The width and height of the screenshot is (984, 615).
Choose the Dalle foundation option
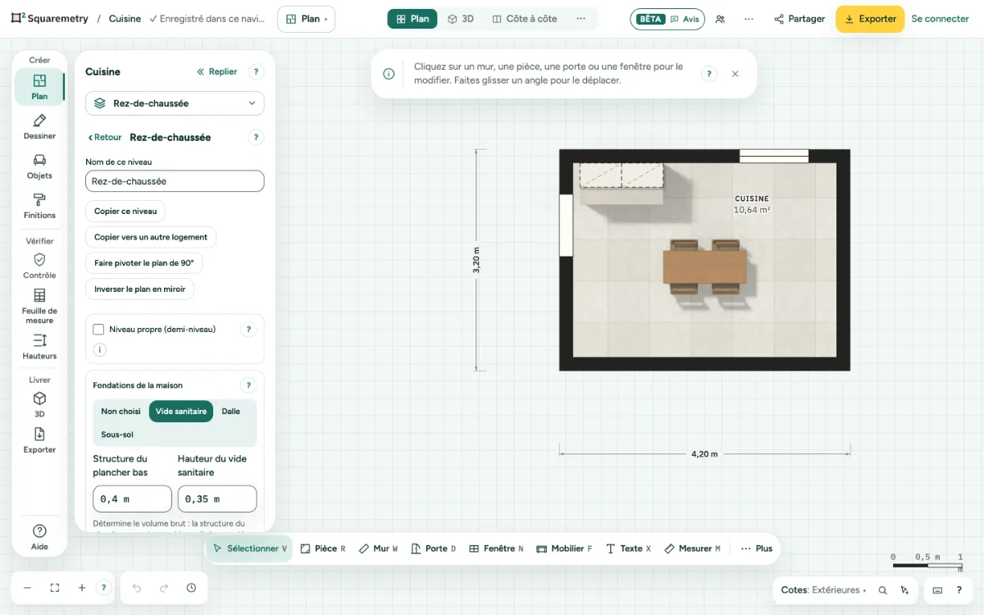[x=231, y=412]
